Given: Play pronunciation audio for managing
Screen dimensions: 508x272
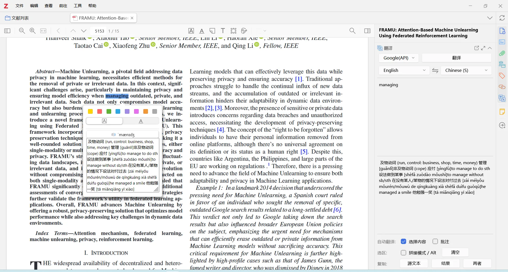Looking at the screenshot, I should 114,135.
